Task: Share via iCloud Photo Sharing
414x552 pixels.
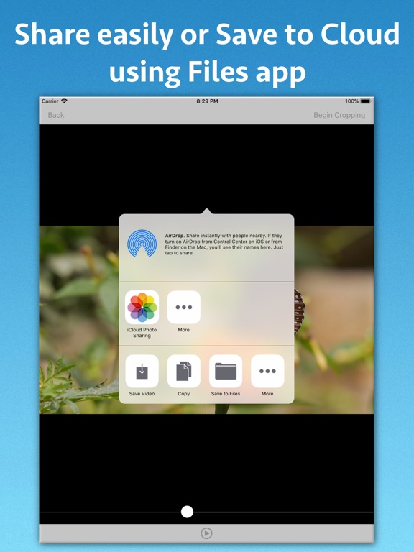Action: click(x=142, y=307)
